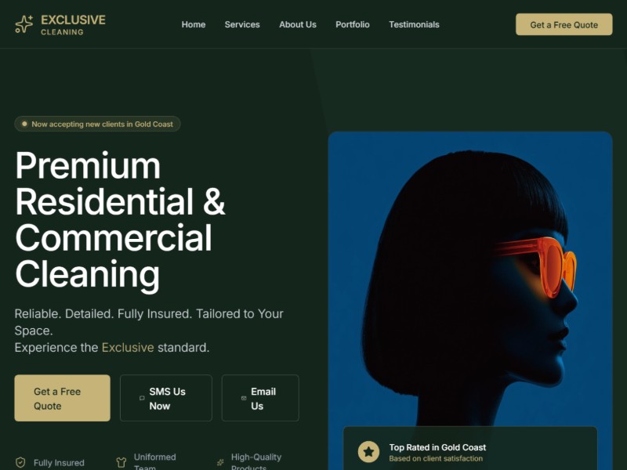This screenshot has height=470, width=627.
Task: Click the shield icon beside Fully Insured
Action: 22,461
